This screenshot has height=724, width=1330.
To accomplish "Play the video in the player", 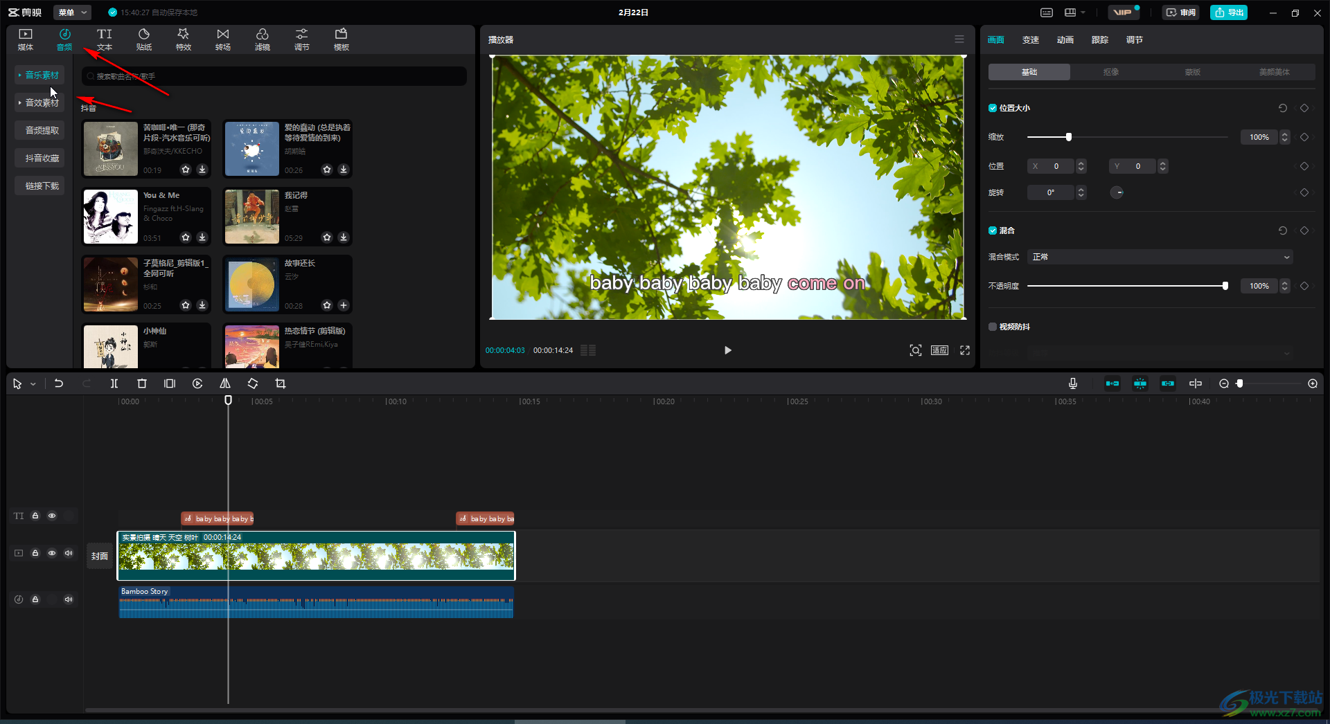I will point(727,350).
